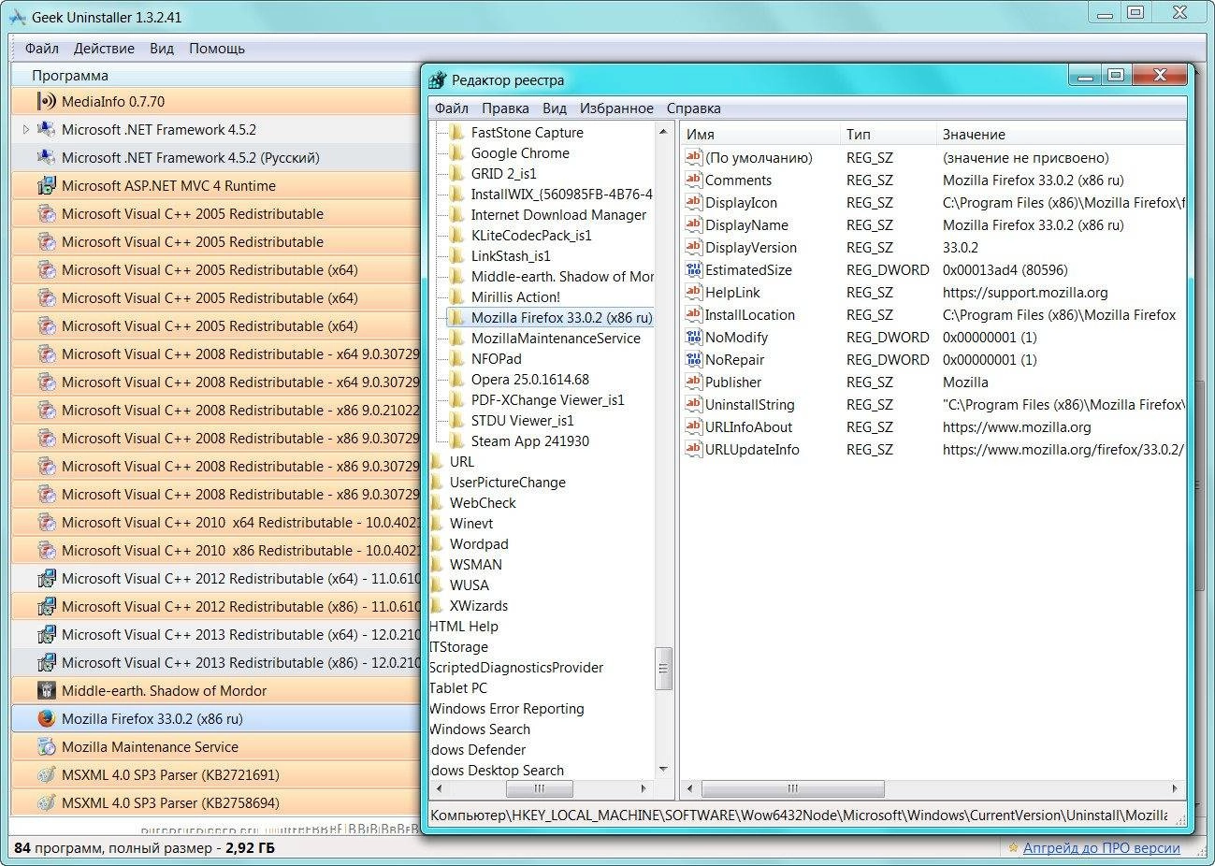Image resolution: width=1215 pixels, height=866 pixels.
Task: Click the string icon beside Publisher
Action: (x=693, y=382)
